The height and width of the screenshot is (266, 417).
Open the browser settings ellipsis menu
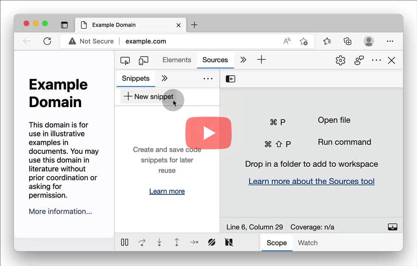390,41
